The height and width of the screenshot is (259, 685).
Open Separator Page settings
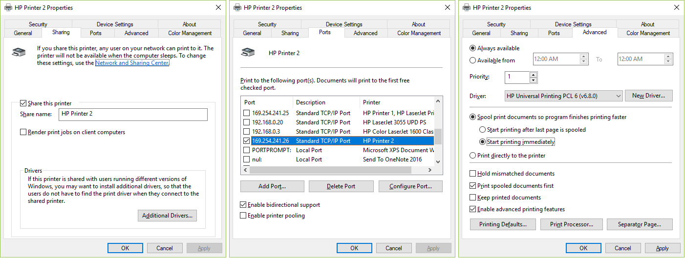[x=640, y=224]
